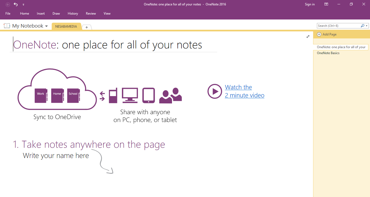Open the Draw ribbon tab
Screen dimensions: 370x197
pos(56,14)
